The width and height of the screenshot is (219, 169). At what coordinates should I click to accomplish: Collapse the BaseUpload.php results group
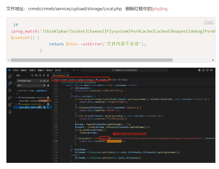(16, 98)
